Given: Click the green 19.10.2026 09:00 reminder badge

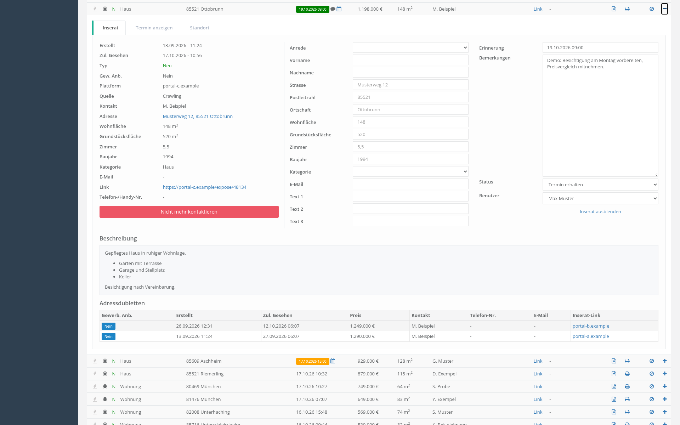Looking at the screenshot, I should pyautogui.click(x=313, y=9).
